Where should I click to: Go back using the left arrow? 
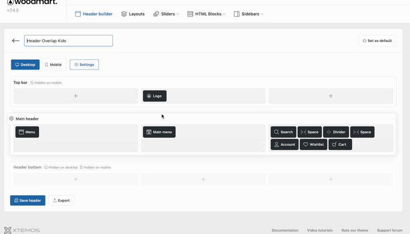point(16,40)
